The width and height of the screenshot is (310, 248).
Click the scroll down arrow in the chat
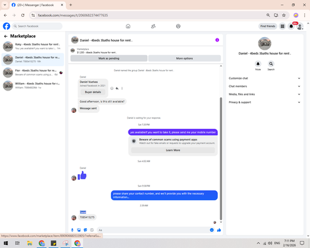[x=221, y=222]
